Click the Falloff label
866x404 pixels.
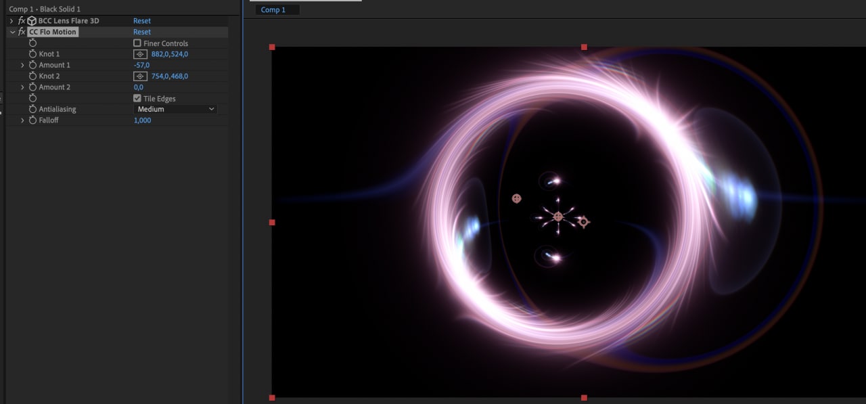point(49,120)
